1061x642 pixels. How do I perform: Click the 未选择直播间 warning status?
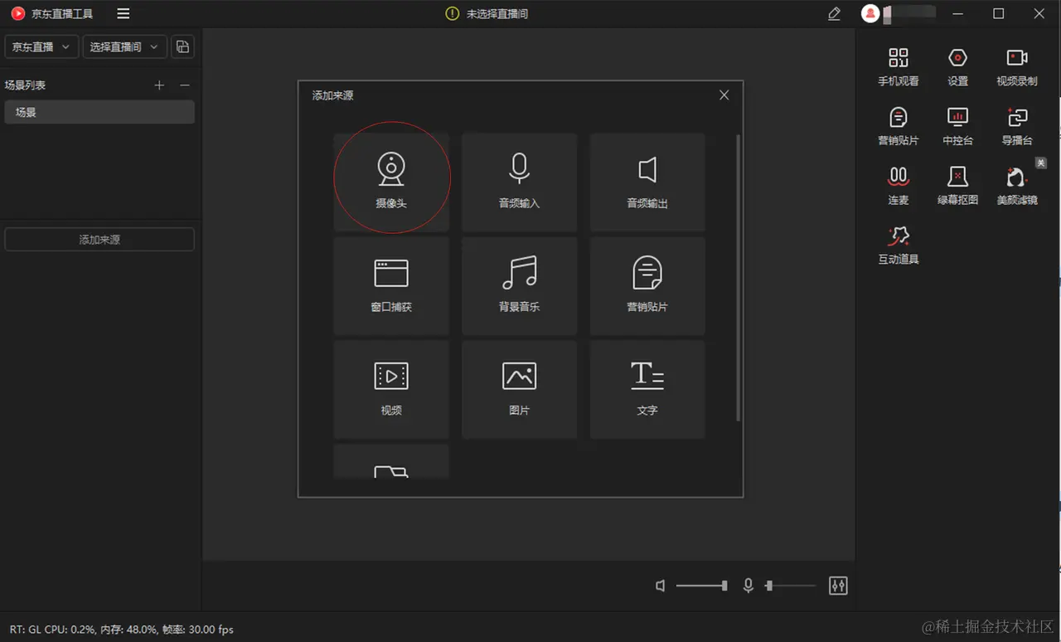(x=487, y=14)
